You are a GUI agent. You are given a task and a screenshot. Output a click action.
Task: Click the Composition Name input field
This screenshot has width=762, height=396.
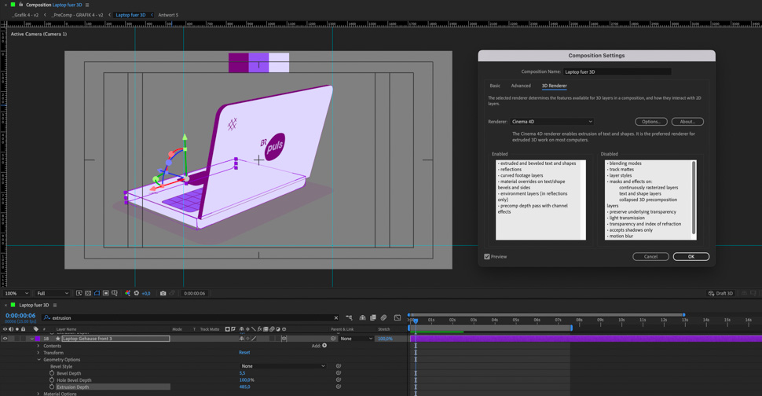tap(617, 71)
